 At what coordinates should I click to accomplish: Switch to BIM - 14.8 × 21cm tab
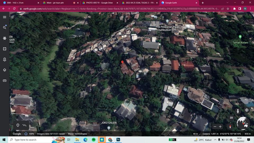[x=21, y=3]
